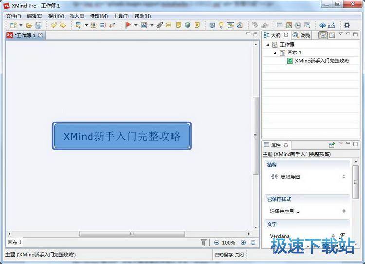
Task: Open the 工具(T) menu
Action: coord(121,16)
